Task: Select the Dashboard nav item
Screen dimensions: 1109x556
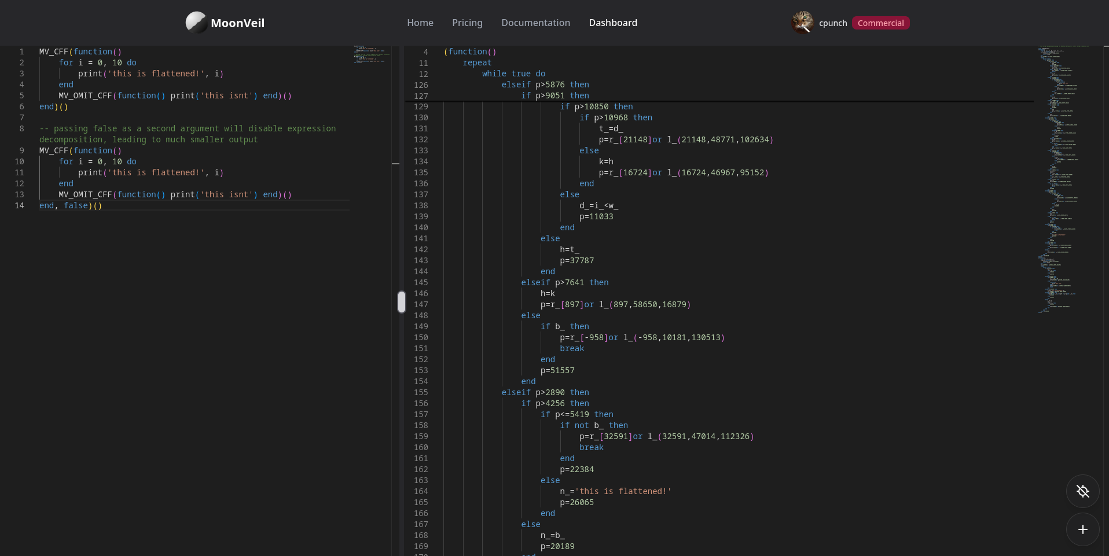Action: 612,23
